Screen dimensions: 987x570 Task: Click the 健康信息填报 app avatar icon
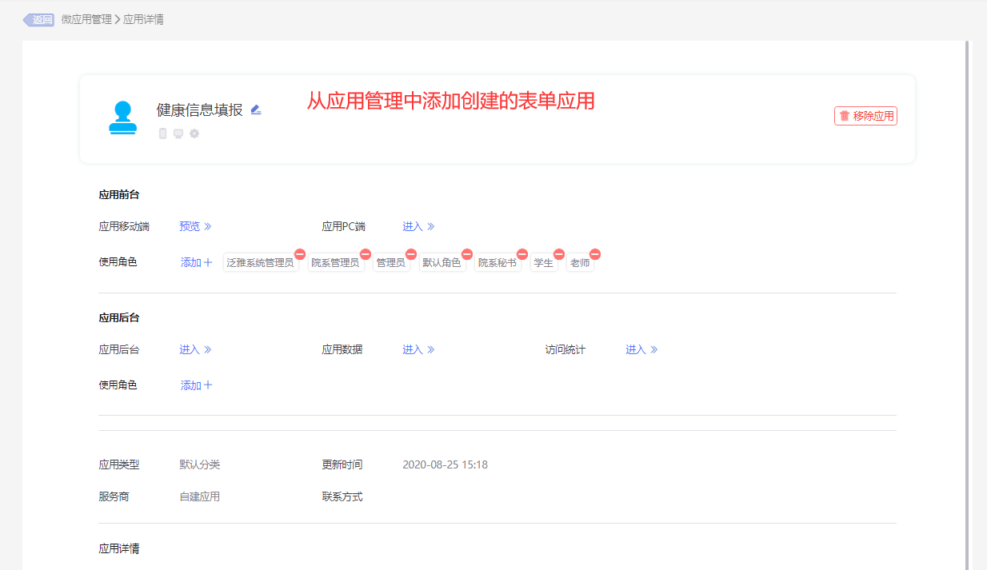[x=122, y=118]
